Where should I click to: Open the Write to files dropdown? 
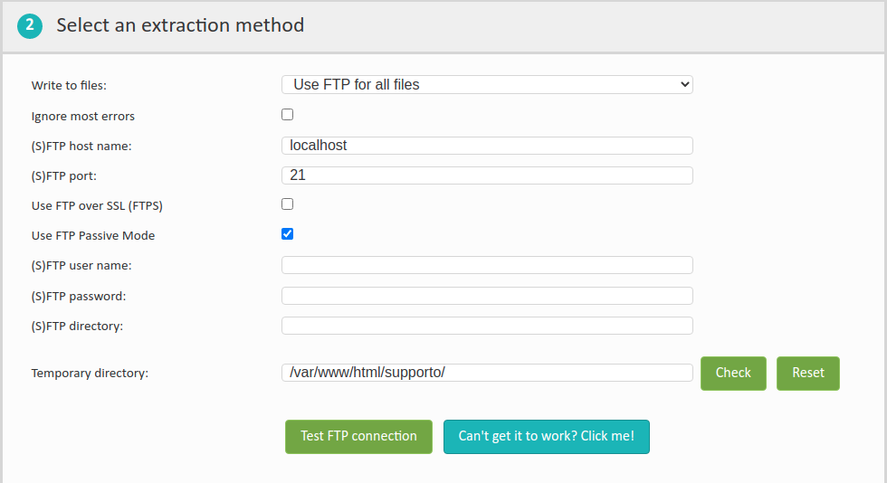[x=487, y=85]
